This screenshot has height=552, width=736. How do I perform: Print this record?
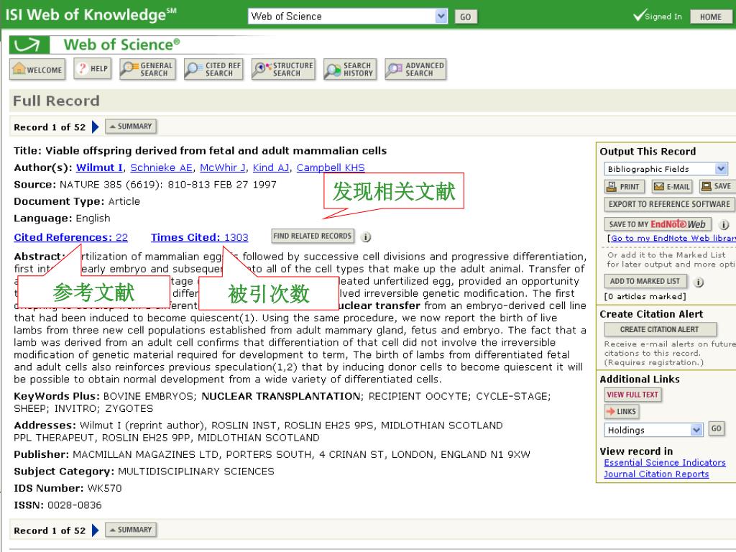tap(622, 187)
